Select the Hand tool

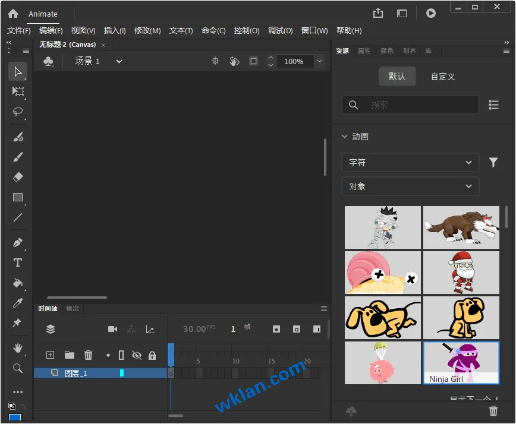pyautogui.click(x=18, y=348)
